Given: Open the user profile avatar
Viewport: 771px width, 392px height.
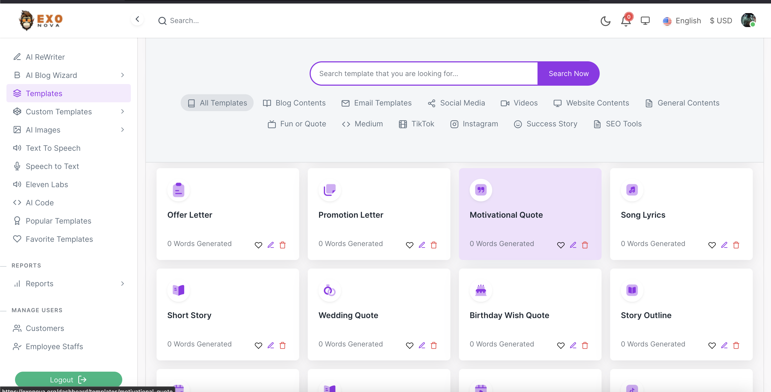Looking at the screenshot, I should click(x=748, y=21).
